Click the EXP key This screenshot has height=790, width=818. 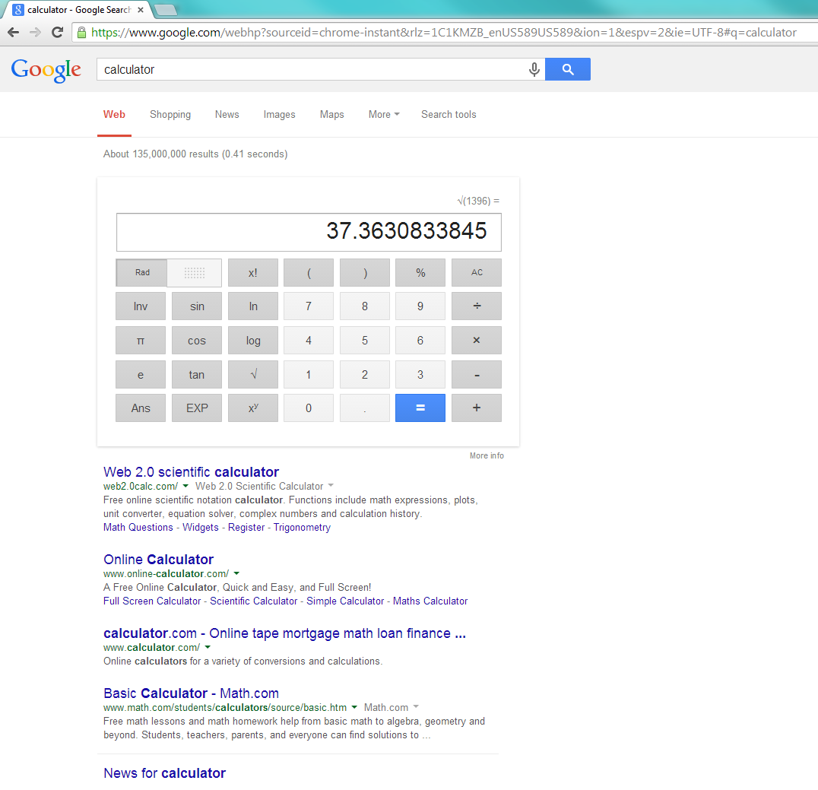[197, 408]
